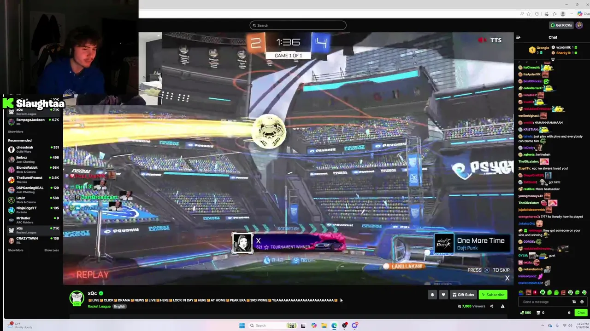Click the taskbar microphone icon

[x=557, y=325]
